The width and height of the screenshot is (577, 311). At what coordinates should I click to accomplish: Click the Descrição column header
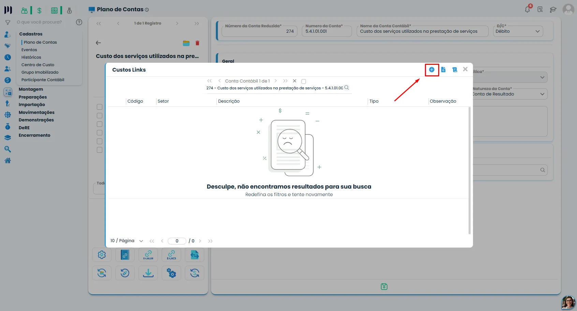(229, 101)
